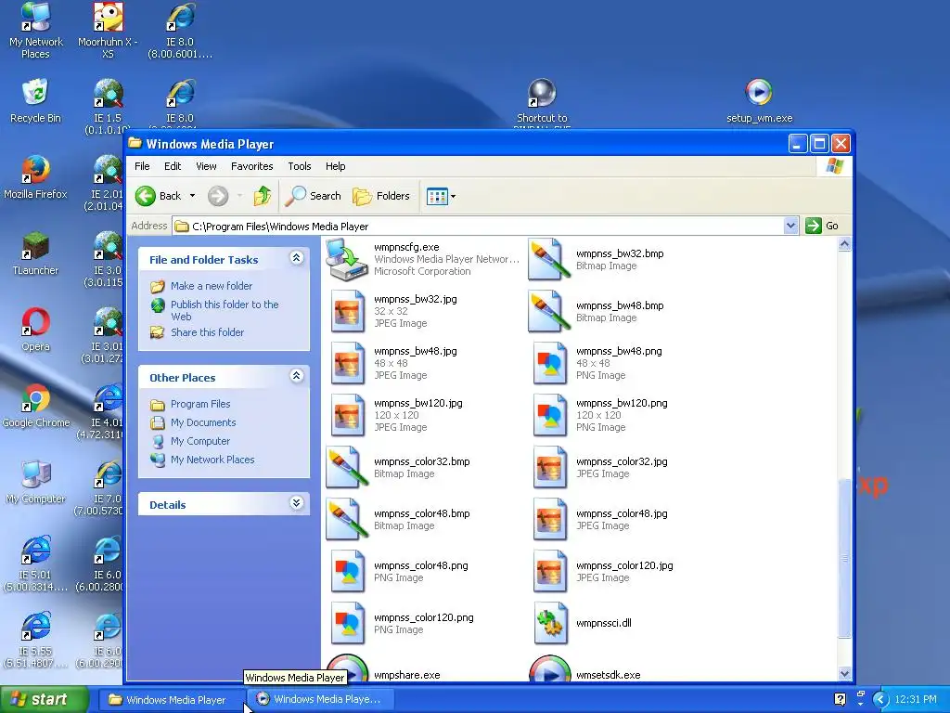
Task: Toggle the Folders pane button
Action: pyautogui.click(x=381, y=196)
